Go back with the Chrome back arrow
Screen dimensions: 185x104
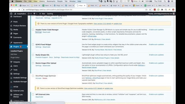coord(12,10)
